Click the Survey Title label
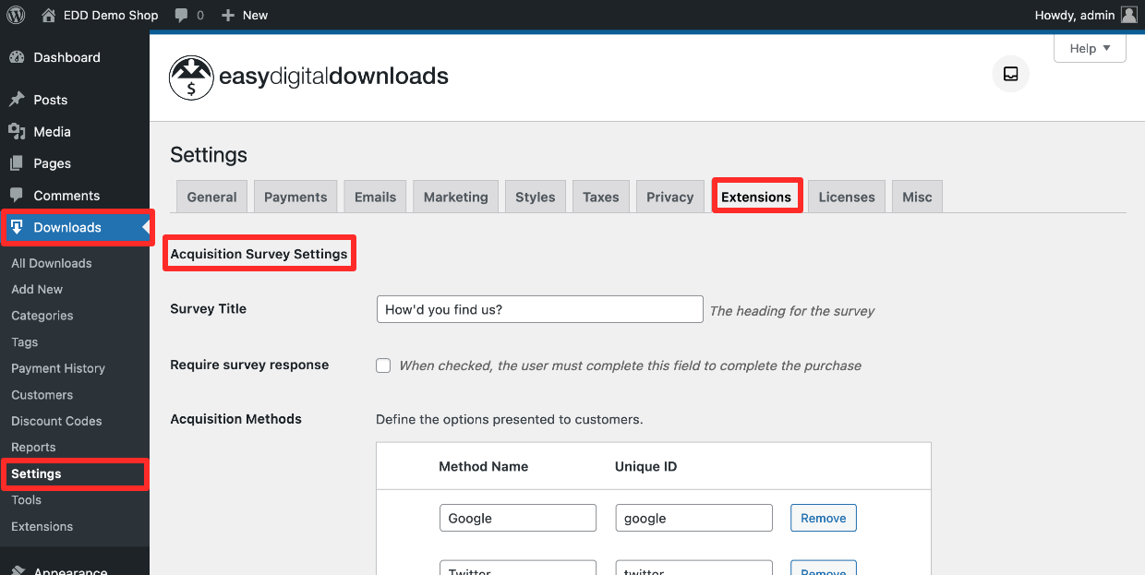 (209, 309)
